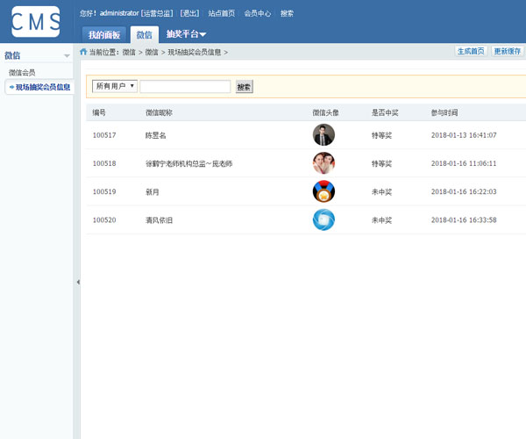Click avatar thumbnail for 陈罡名
This screenshot has height=439, width=526.
pos(323,135)
